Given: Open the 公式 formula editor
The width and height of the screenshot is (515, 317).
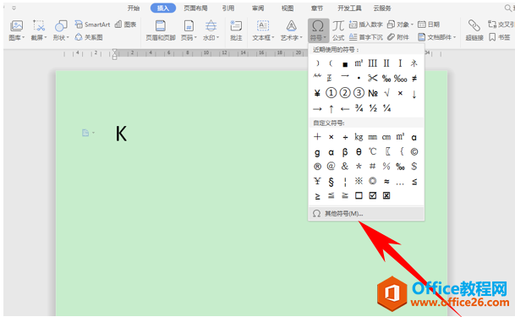Looking at the screenshot, I should (x=338, y=30).
